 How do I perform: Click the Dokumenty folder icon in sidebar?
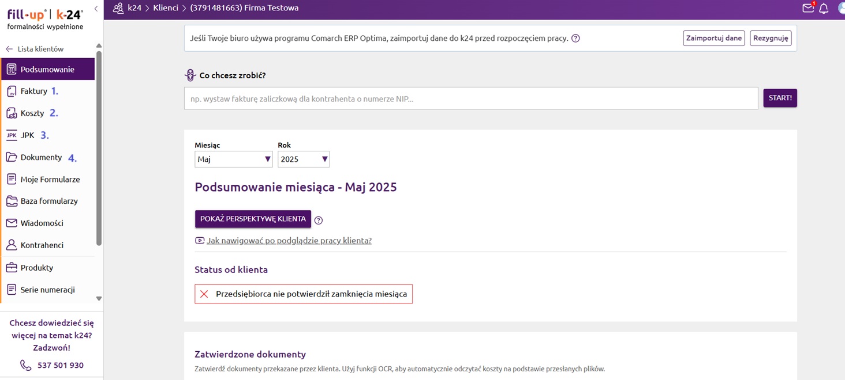[x=12, y=157]
